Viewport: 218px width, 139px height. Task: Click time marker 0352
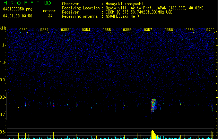coord(44,30)
